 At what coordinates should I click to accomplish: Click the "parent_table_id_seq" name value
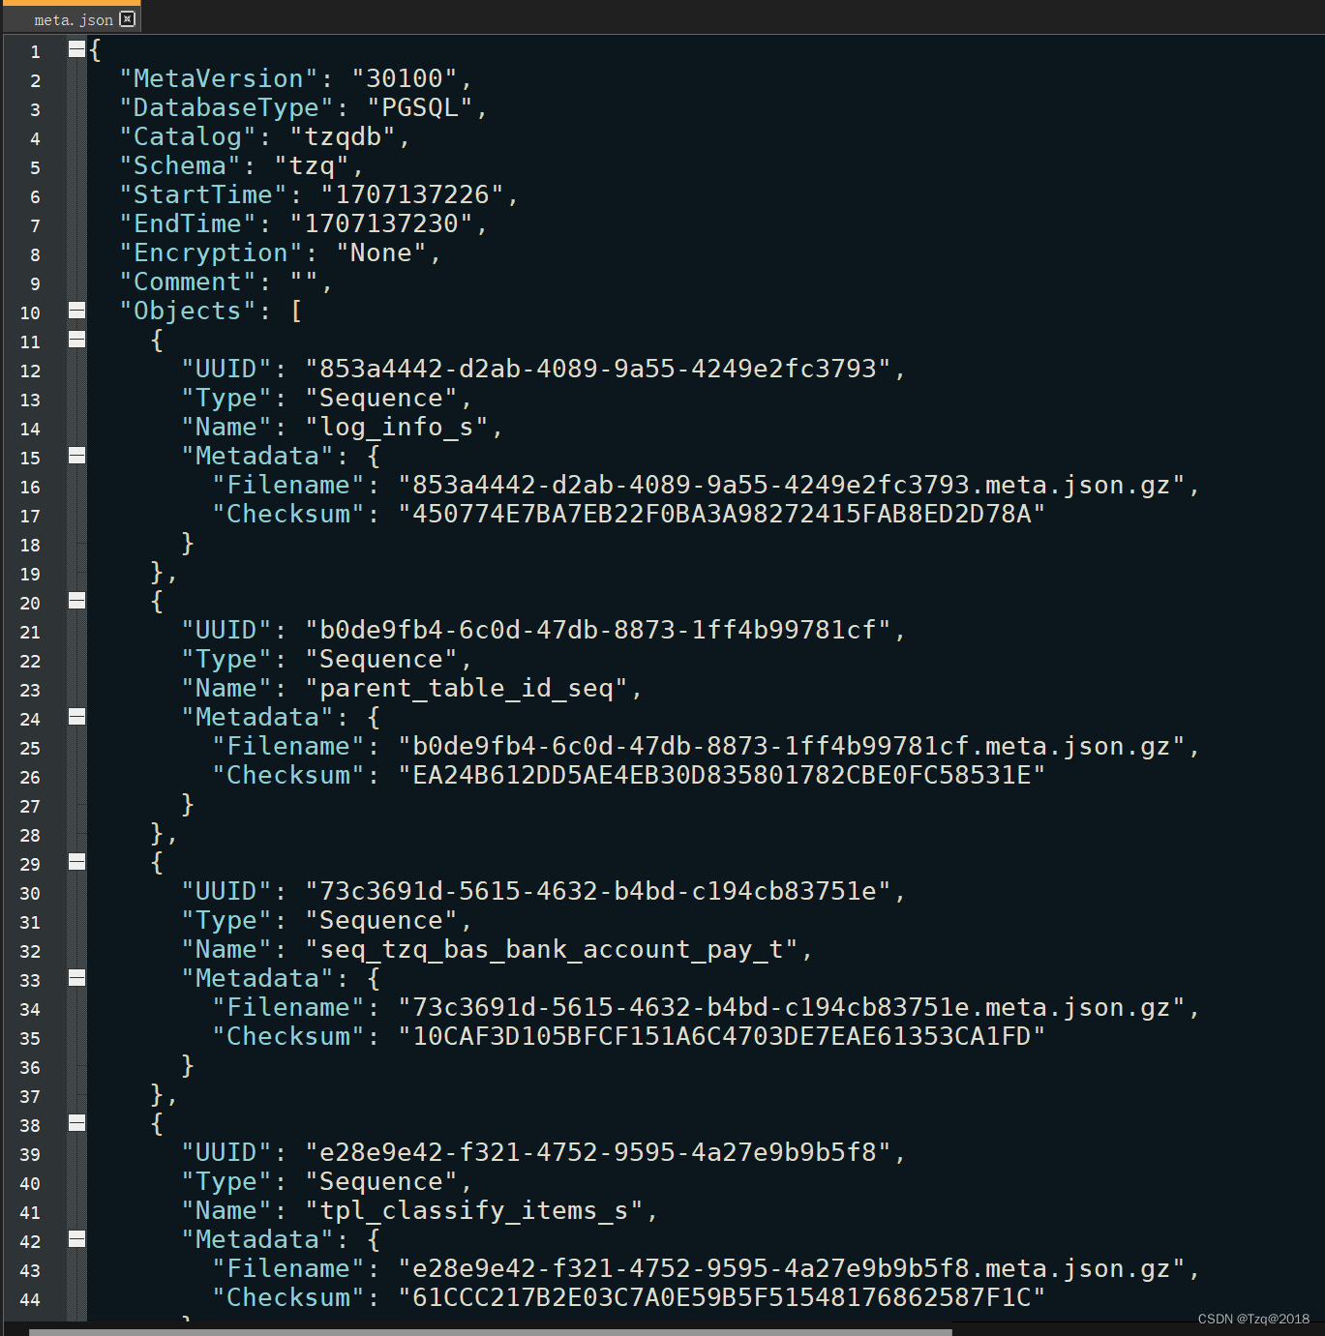(467, 688)
